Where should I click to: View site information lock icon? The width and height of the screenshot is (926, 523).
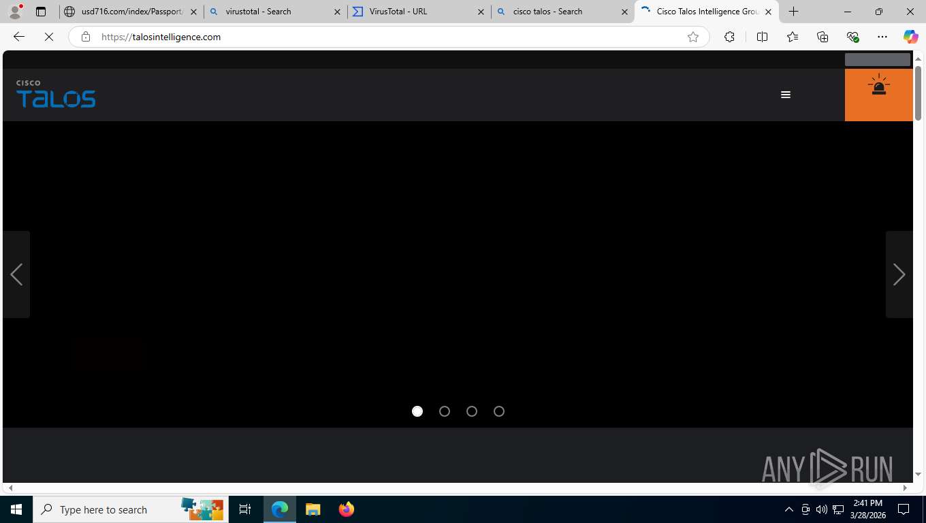[86, 37]
